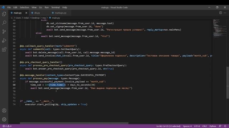Image resolution: width=229 pixels, height=128 pixels.
Task: Open the Selection menu
Action: (x=24, y=7)
